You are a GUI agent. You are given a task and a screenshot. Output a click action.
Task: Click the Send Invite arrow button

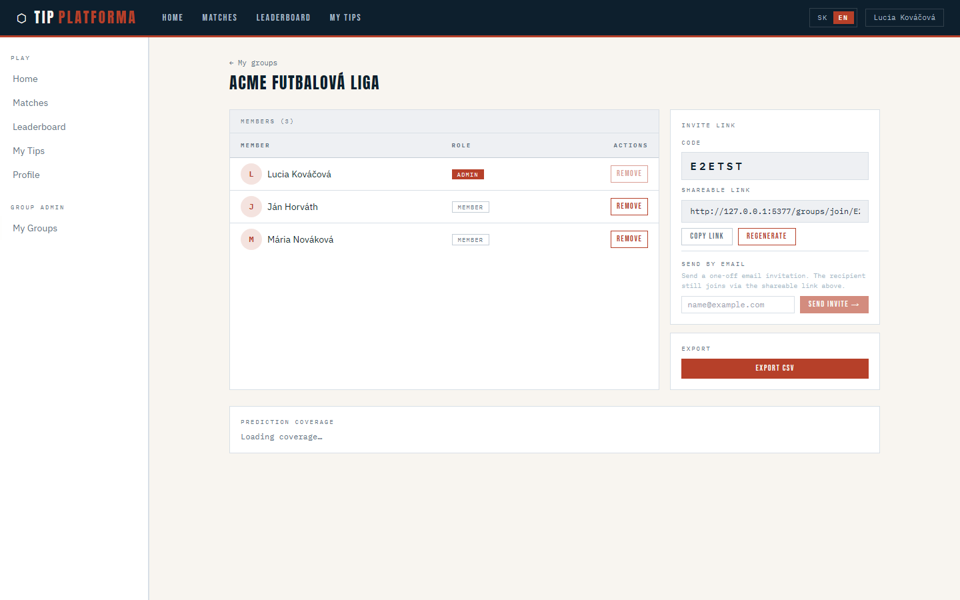click(833, 305)
